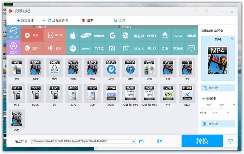Switch to 视频 video format tab
This screenshot has height=154, width=244.
[x=32, y=35]
